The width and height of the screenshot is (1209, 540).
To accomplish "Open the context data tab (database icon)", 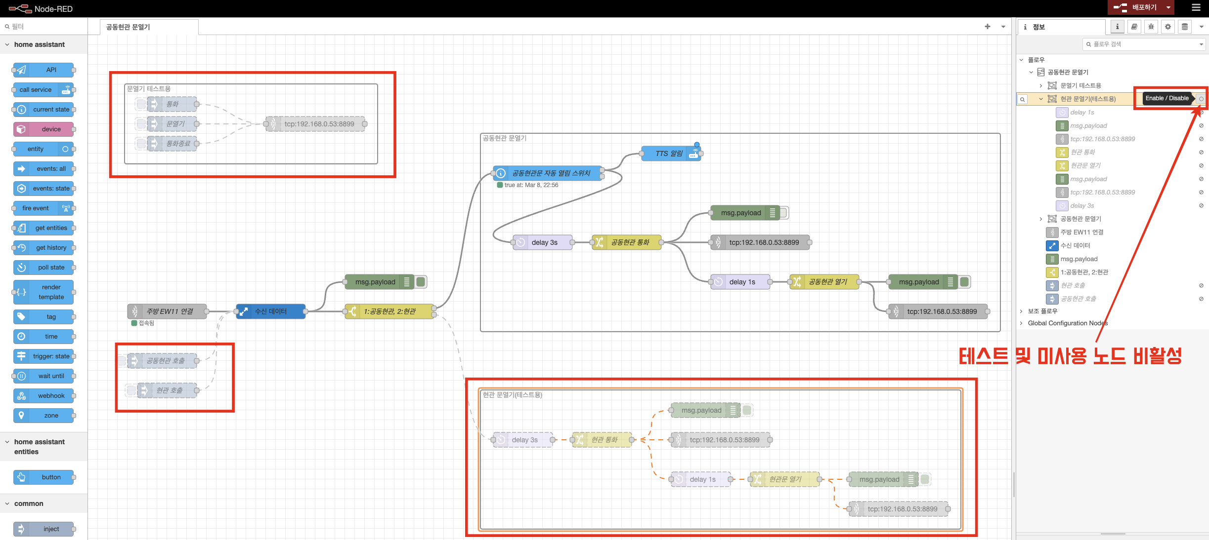I will [x=1184, y=27].
